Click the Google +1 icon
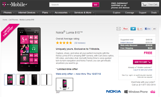The height and width of the screenshot is (97, 161). pos(140,29)
